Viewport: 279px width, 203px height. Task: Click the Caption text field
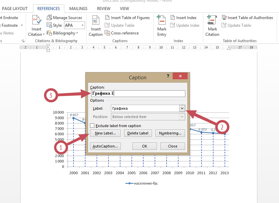138,93
